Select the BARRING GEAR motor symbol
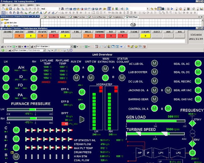The width and height of the screenshot is (204, 163). point(154,99)
